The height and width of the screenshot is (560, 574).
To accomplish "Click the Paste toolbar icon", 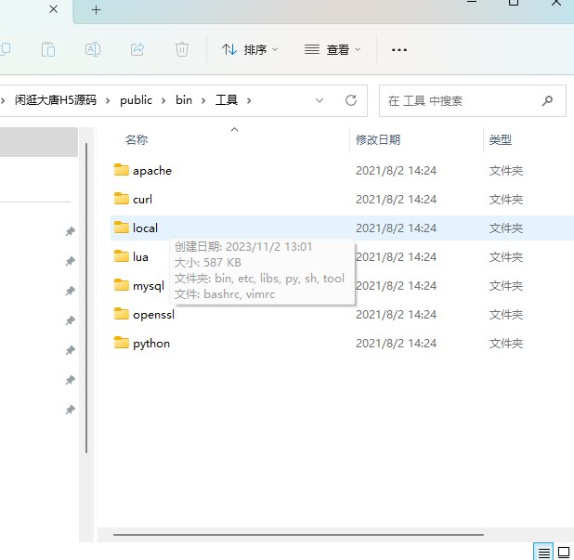I will pyautogui.click(x=48, y=49).
